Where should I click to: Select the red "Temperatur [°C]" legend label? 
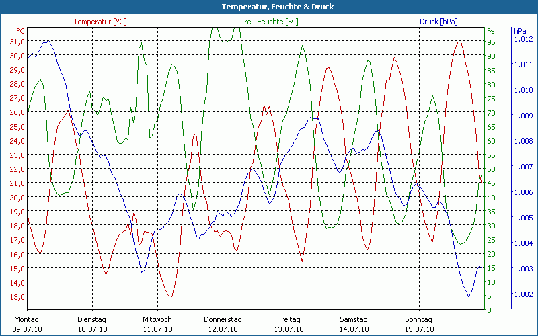(100, 22)
